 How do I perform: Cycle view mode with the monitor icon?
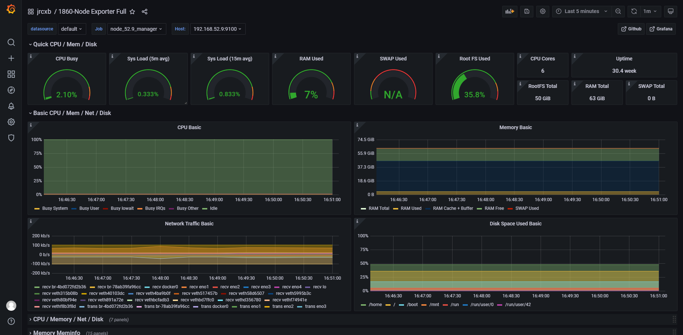click(x=671, y=11)
